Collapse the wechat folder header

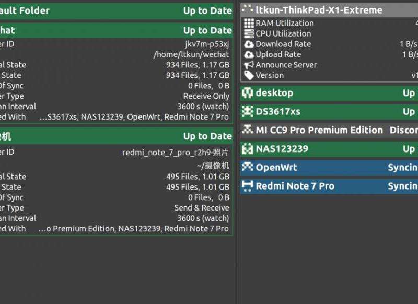[117, 30]
